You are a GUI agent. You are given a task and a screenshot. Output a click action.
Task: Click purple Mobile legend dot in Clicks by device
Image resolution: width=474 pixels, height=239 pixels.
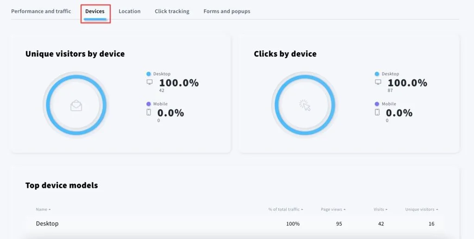[x=377, y=104]
